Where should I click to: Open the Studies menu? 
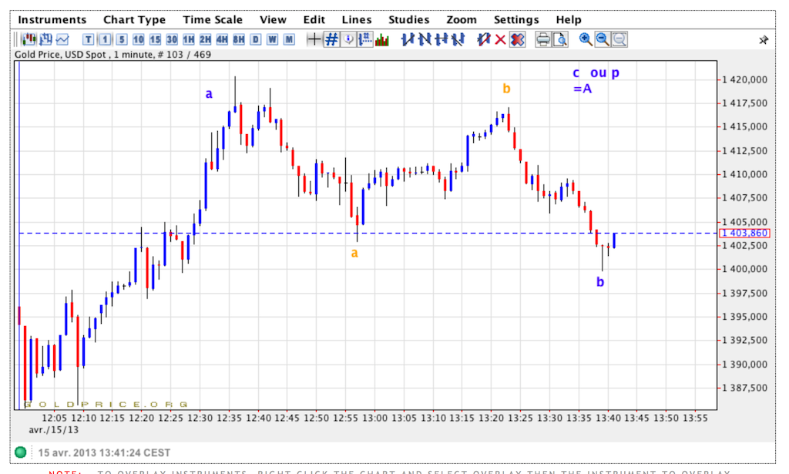click(x=409, y=20)
